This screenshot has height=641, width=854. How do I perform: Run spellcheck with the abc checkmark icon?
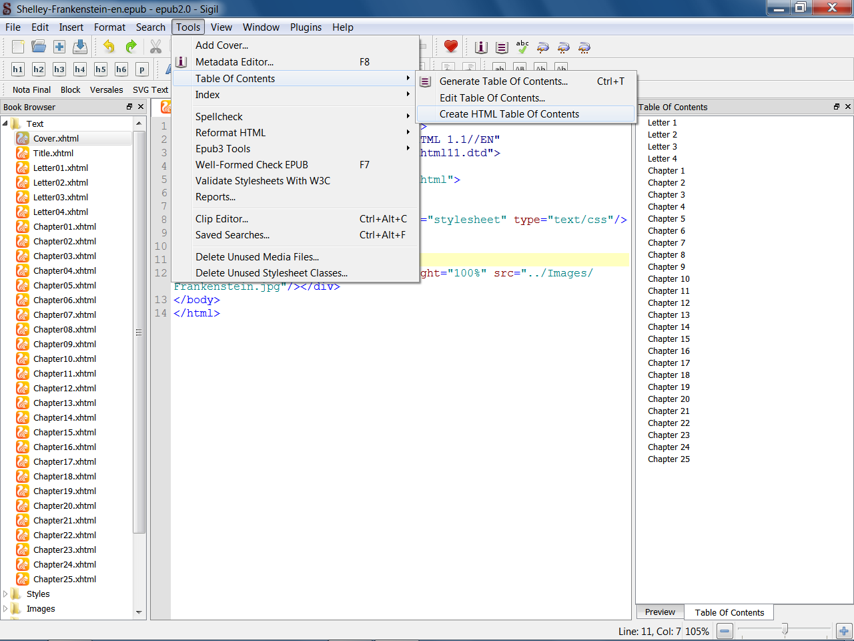(x=522, y=47)
